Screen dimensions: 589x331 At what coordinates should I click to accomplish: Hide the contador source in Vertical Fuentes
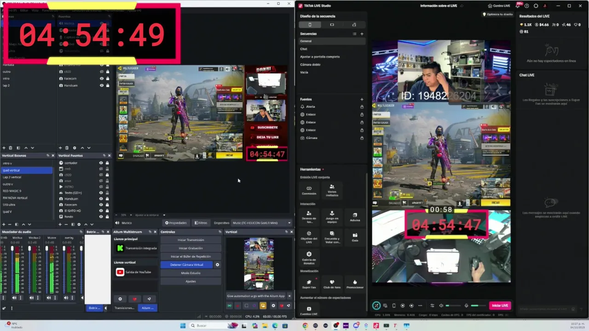pos(101,163)
